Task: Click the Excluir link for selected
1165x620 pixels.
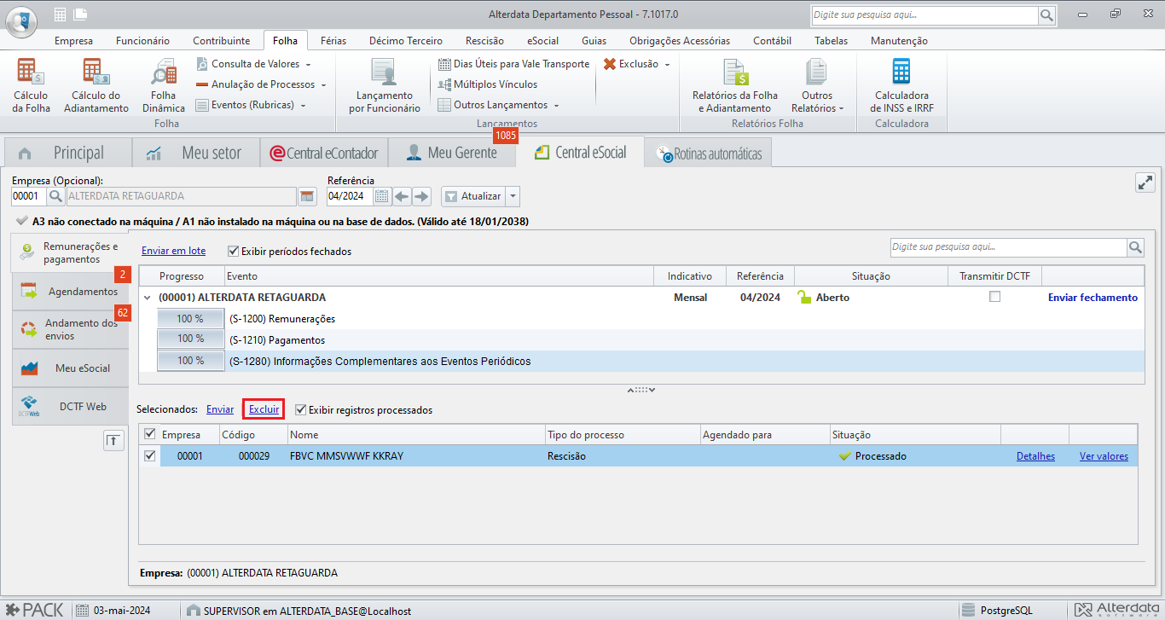Action: pyautogui.click(x=264, y=409)
